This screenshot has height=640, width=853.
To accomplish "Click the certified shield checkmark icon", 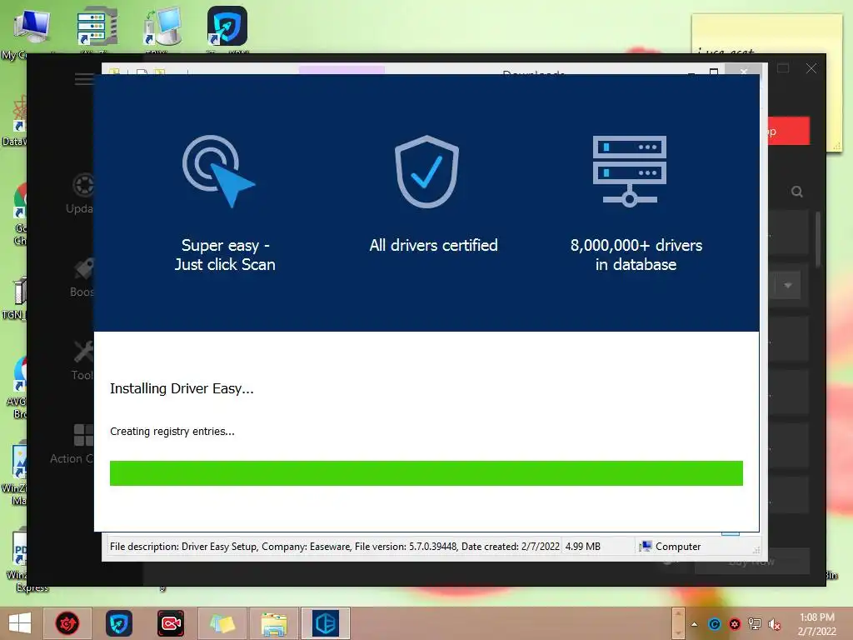I will click(426, 172).
